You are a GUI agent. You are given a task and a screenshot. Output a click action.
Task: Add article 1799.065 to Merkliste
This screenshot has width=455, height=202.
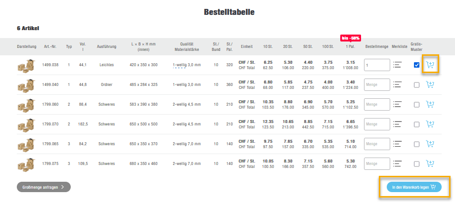click(398, 144)
